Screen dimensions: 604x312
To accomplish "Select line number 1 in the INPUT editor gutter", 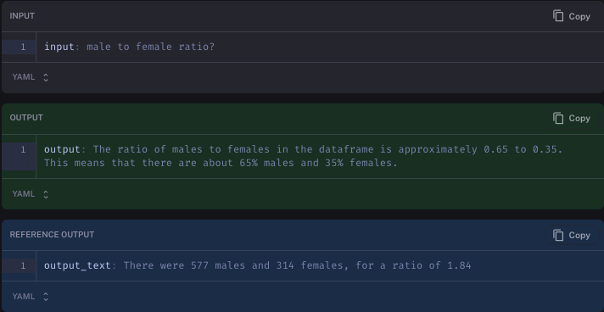I will click(x=23, y=47).
